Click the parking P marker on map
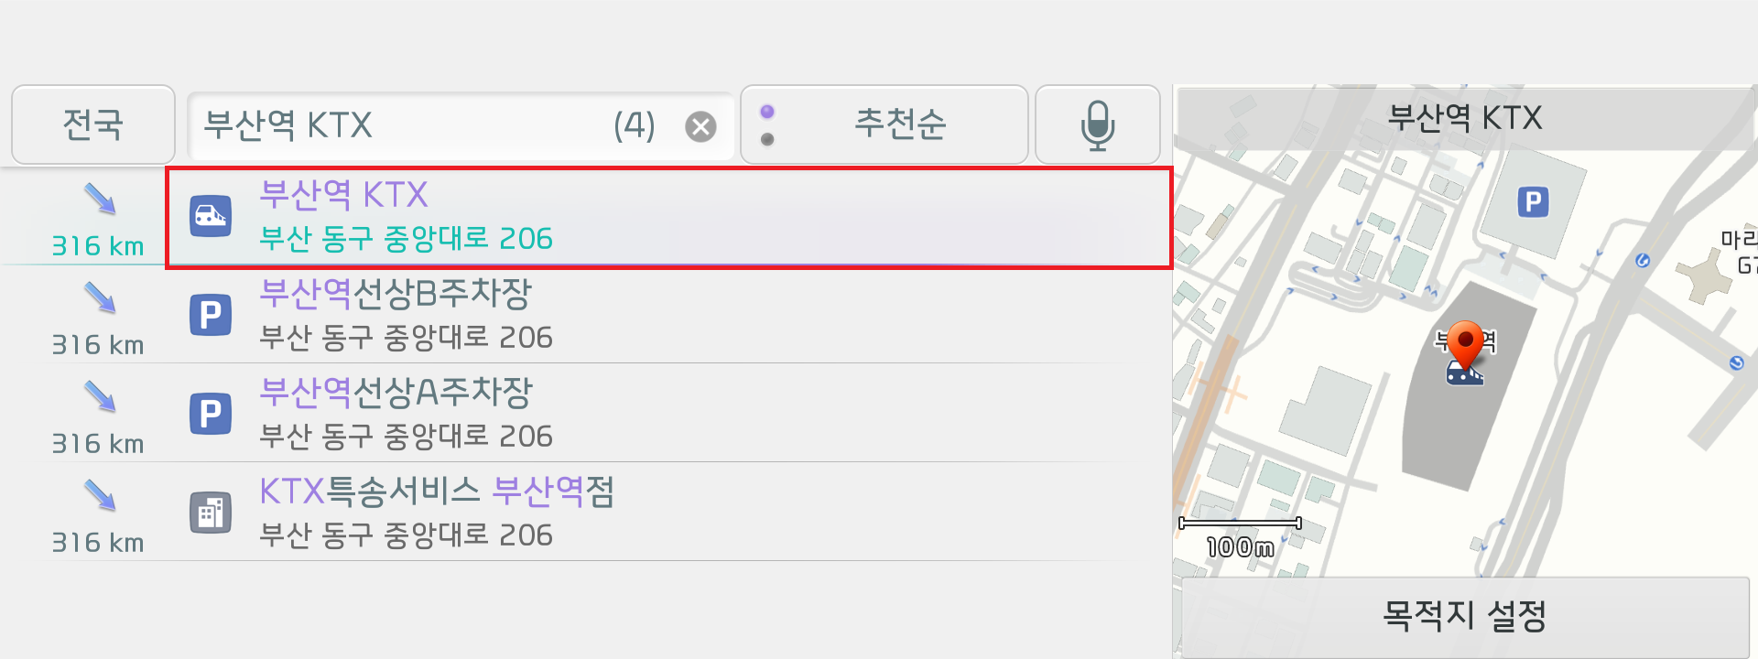The height and width of the screenshot is (659, 1758). 1533,201
